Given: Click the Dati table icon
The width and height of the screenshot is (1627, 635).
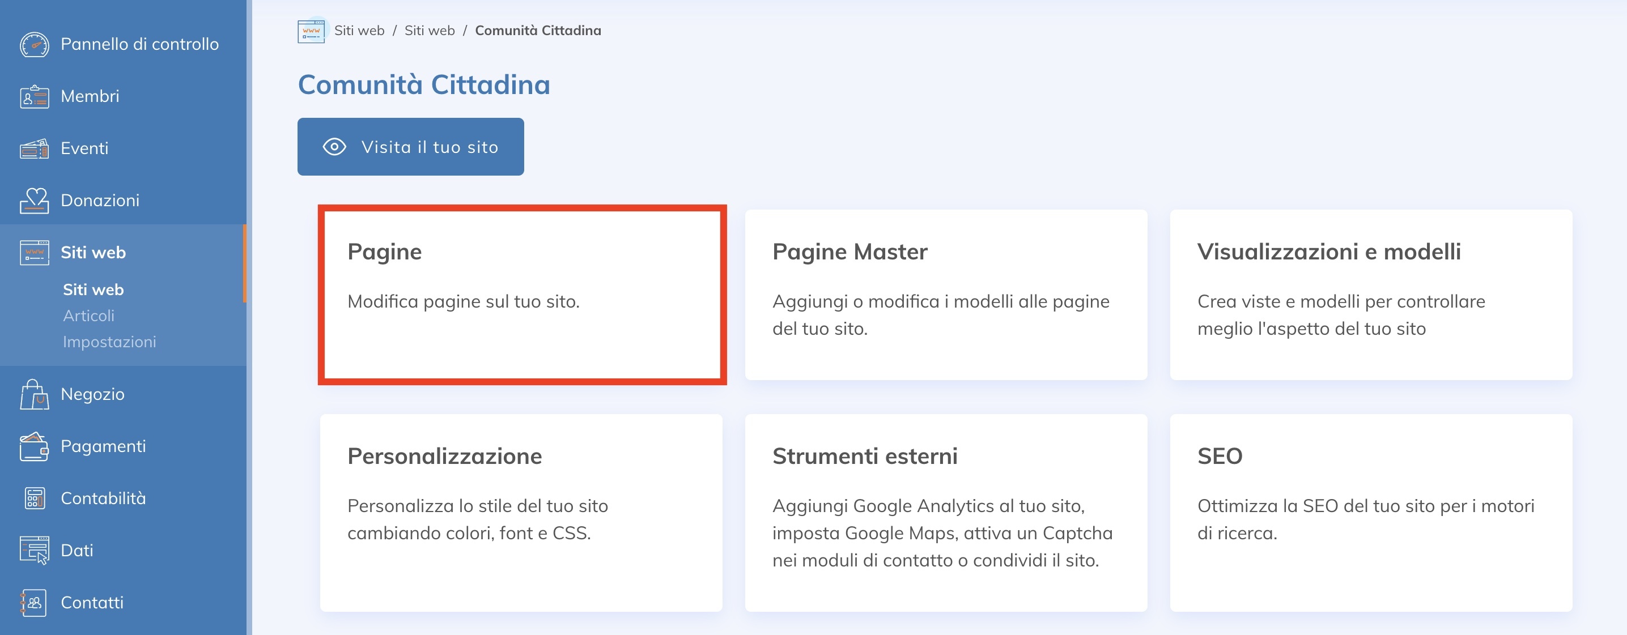Looking at the screenshot, I should click(x=34, y=551).
